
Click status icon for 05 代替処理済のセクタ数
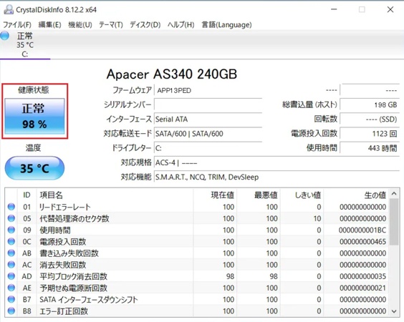tap(11, 218)
